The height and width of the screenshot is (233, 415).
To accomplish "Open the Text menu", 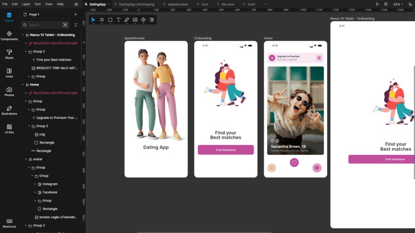I will tap(38, 4).
